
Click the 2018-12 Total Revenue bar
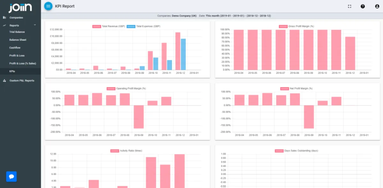coord(178,51)
